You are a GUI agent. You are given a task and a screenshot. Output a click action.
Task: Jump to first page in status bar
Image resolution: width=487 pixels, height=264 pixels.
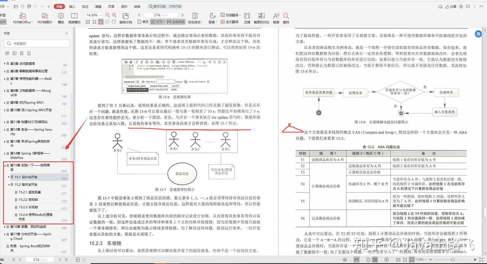coord(14,260)
